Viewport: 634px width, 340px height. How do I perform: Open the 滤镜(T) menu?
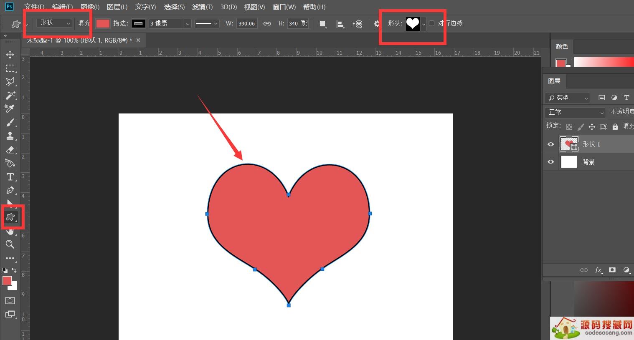[x=202, y=7]
